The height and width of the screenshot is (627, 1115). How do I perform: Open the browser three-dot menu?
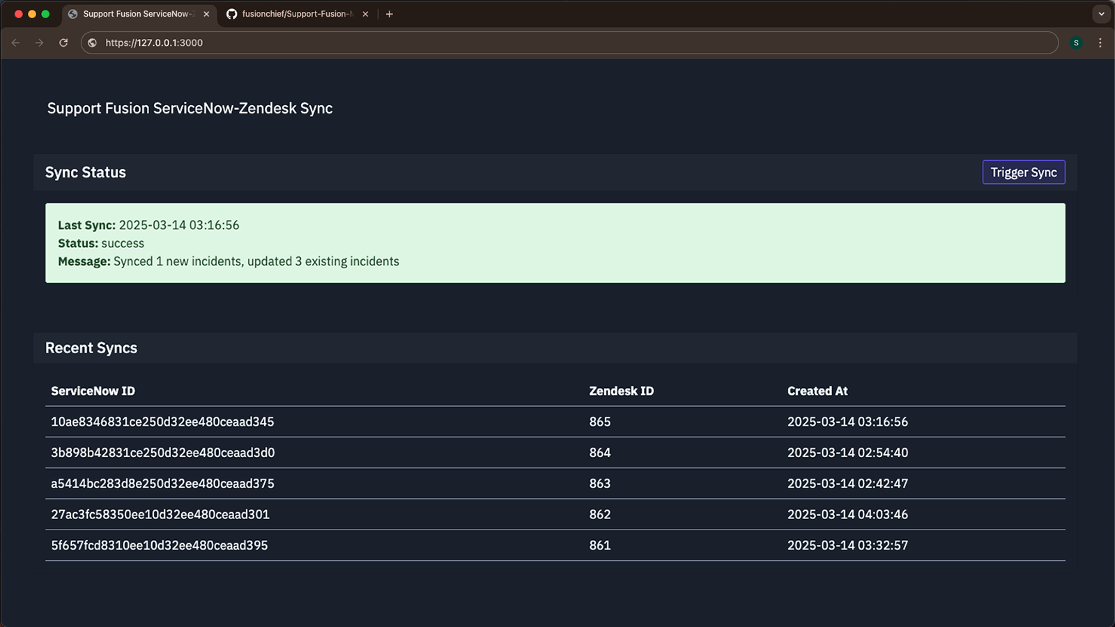tap(1100, 42)
